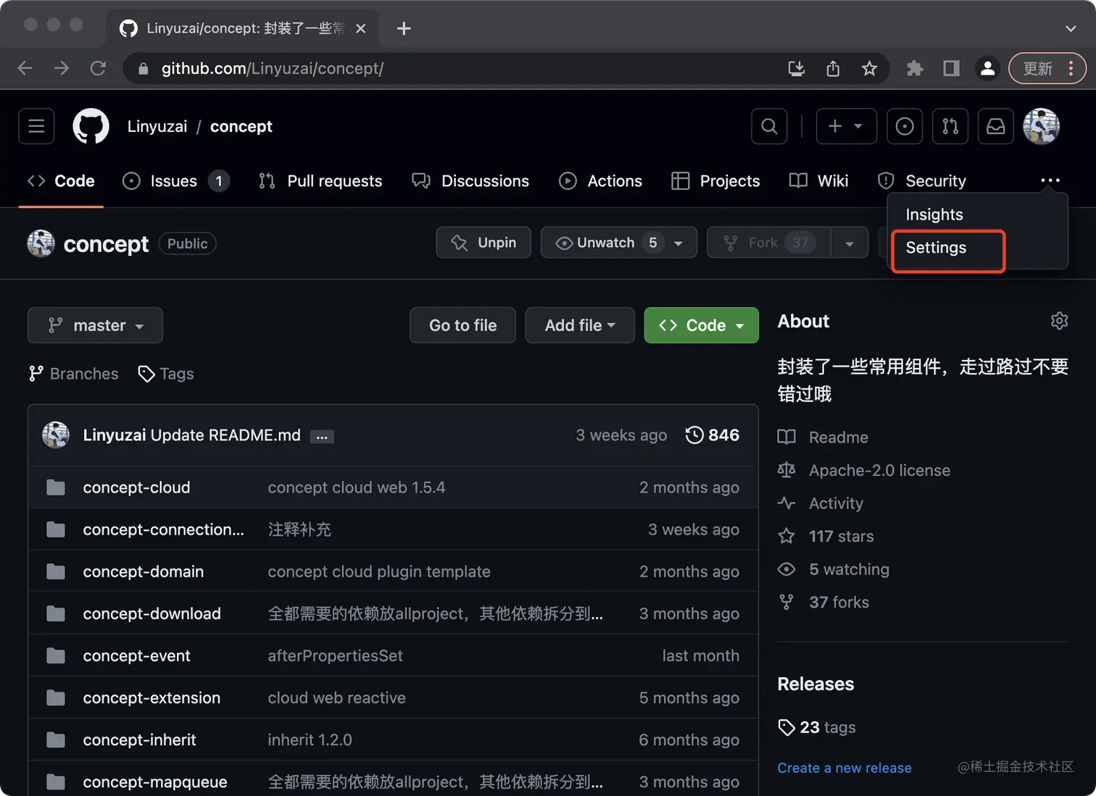Open the Discussions tab
Viewport: 1096px width, 796px height.
[470, 181]
